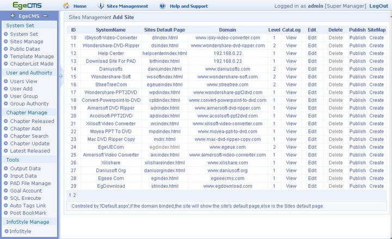Click the Help and Support question icon

click(162, 6)
